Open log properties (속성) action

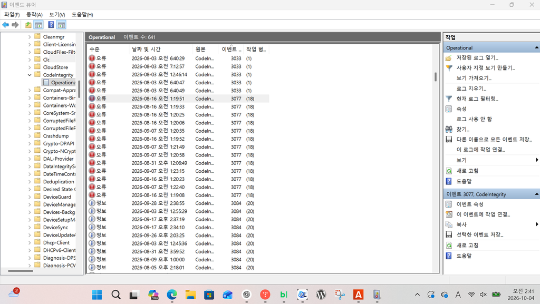coord(461,109)
